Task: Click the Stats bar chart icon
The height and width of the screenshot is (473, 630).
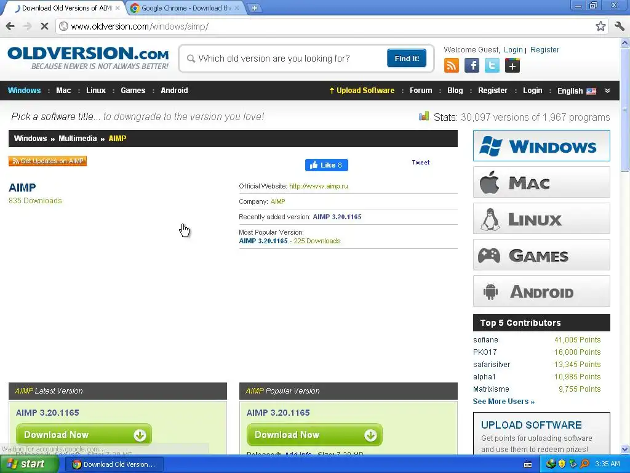Action: tap(423, 116)
